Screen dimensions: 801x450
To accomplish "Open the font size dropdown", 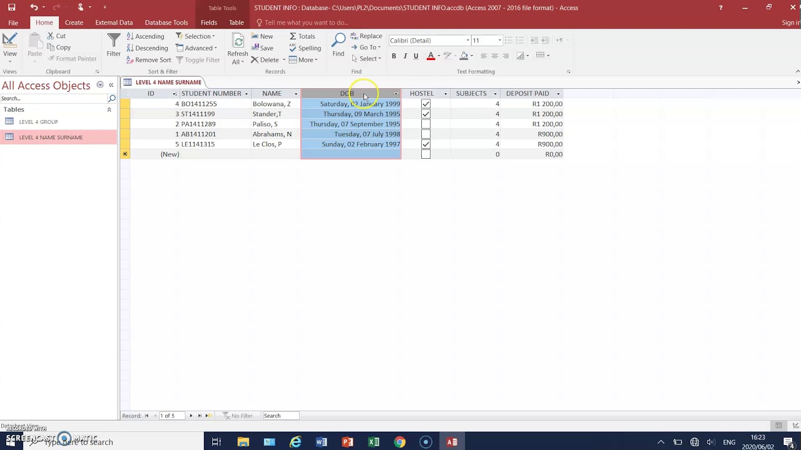I will (x=499, y=41).
